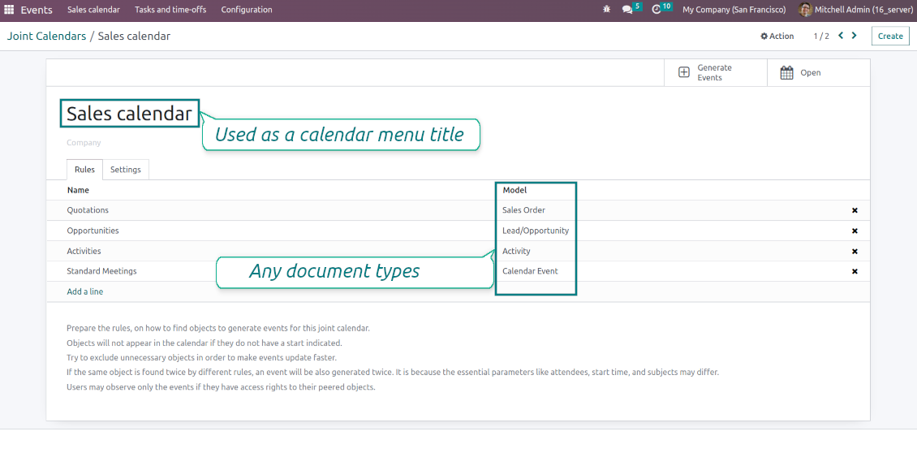The width and height of the screenshot is (917, 453).
Task: Open the Mitchell Admin user menu
Action: coord(856,10)
